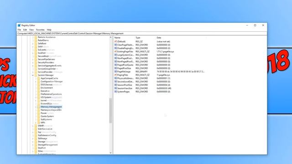The width and height of the screenshot is (292, 164).
Task: Click the registry path address bar
Action: coord(141,33)
